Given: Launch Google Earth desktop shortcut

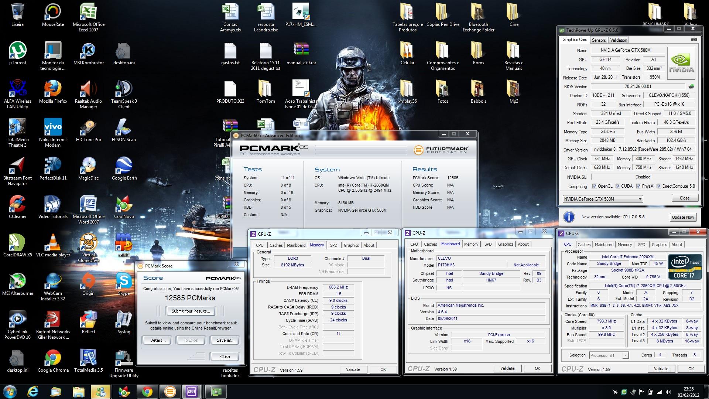Looking at the screenshot, I should 124,169.
